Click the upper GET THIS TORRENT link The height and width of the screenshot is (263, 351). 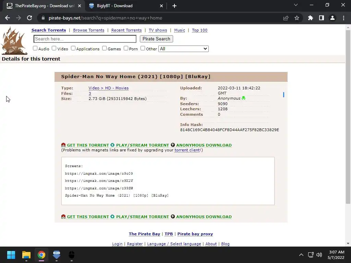(x=88, y=145)
